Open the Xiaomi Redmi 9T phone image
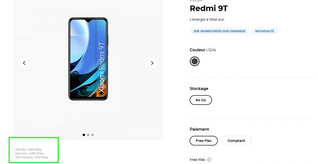Screen dimensions: 318x164 pyautogui.click(x=88, y=59)
